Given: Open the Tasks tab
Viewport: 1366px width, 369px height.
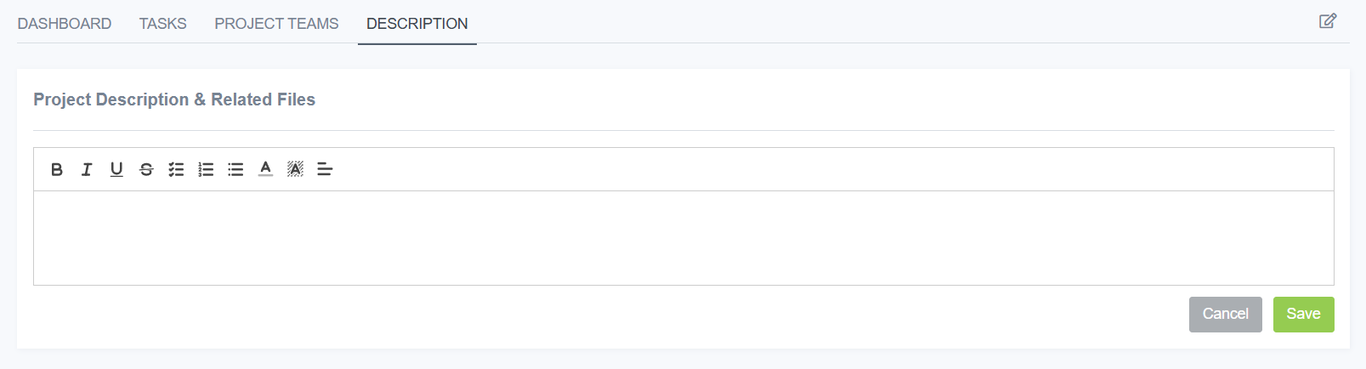Looking at the screenshot, I should [163, 24].
